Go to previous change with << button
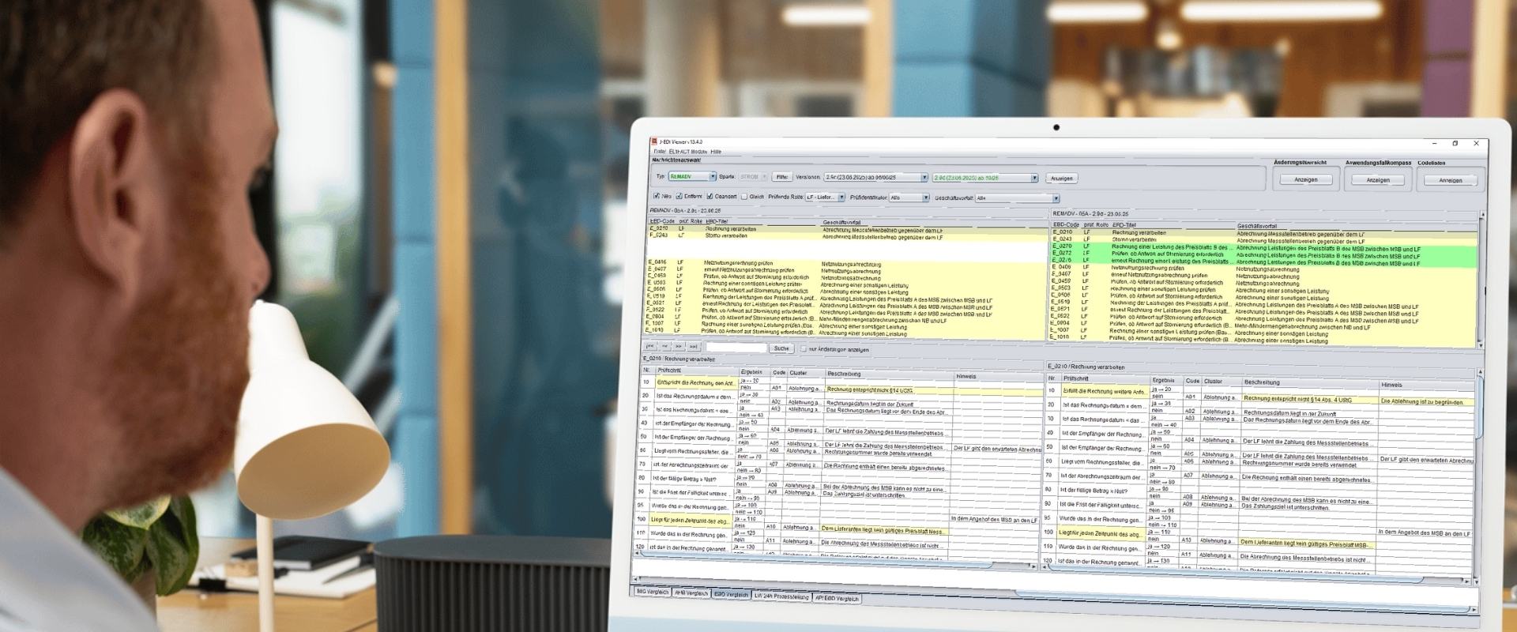This screenshot has height=632, width=1517. pos(664,346)
